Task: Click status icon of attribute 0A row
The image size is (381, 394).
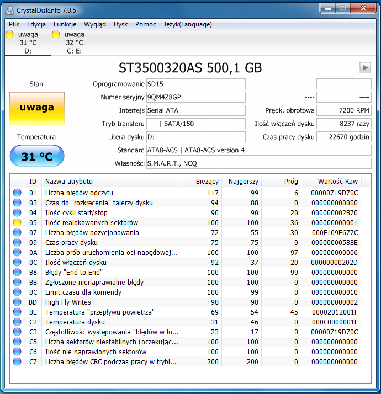Action: (17, 252)
